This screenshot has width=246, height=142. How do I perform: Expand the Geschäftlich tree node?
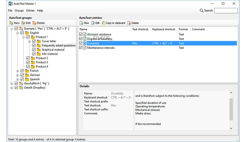pyautogui.click(x=11, y=84)
